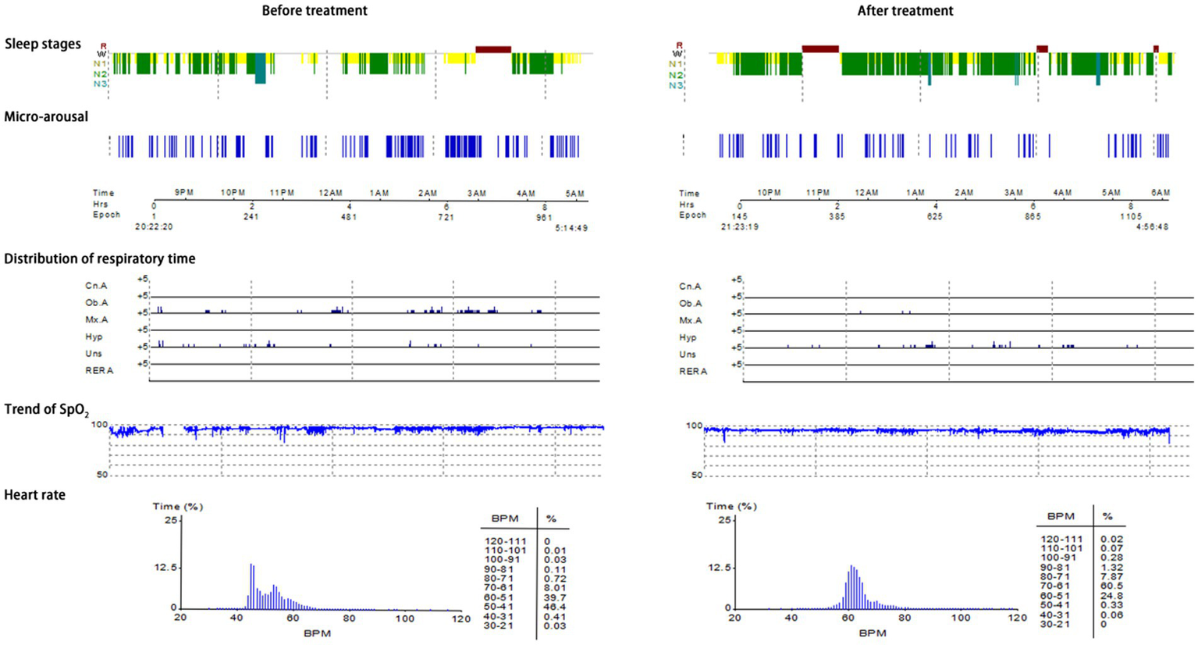Open the "Distribution of respiratory time" label
This screenshot has width=1198, height=645.
(100, 258)
